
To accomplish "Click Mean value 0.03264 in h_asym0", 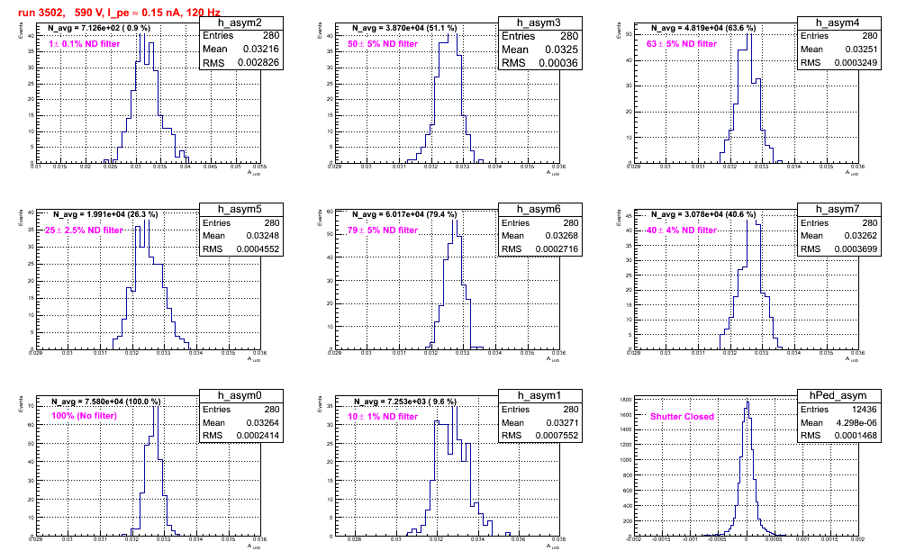I will point(263,423).
